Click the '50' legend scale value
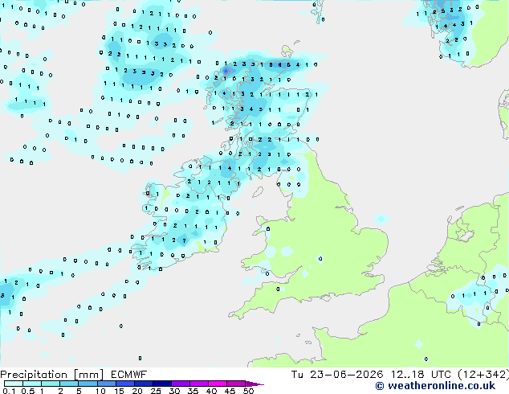509x394 pixels. pos(248,391)
